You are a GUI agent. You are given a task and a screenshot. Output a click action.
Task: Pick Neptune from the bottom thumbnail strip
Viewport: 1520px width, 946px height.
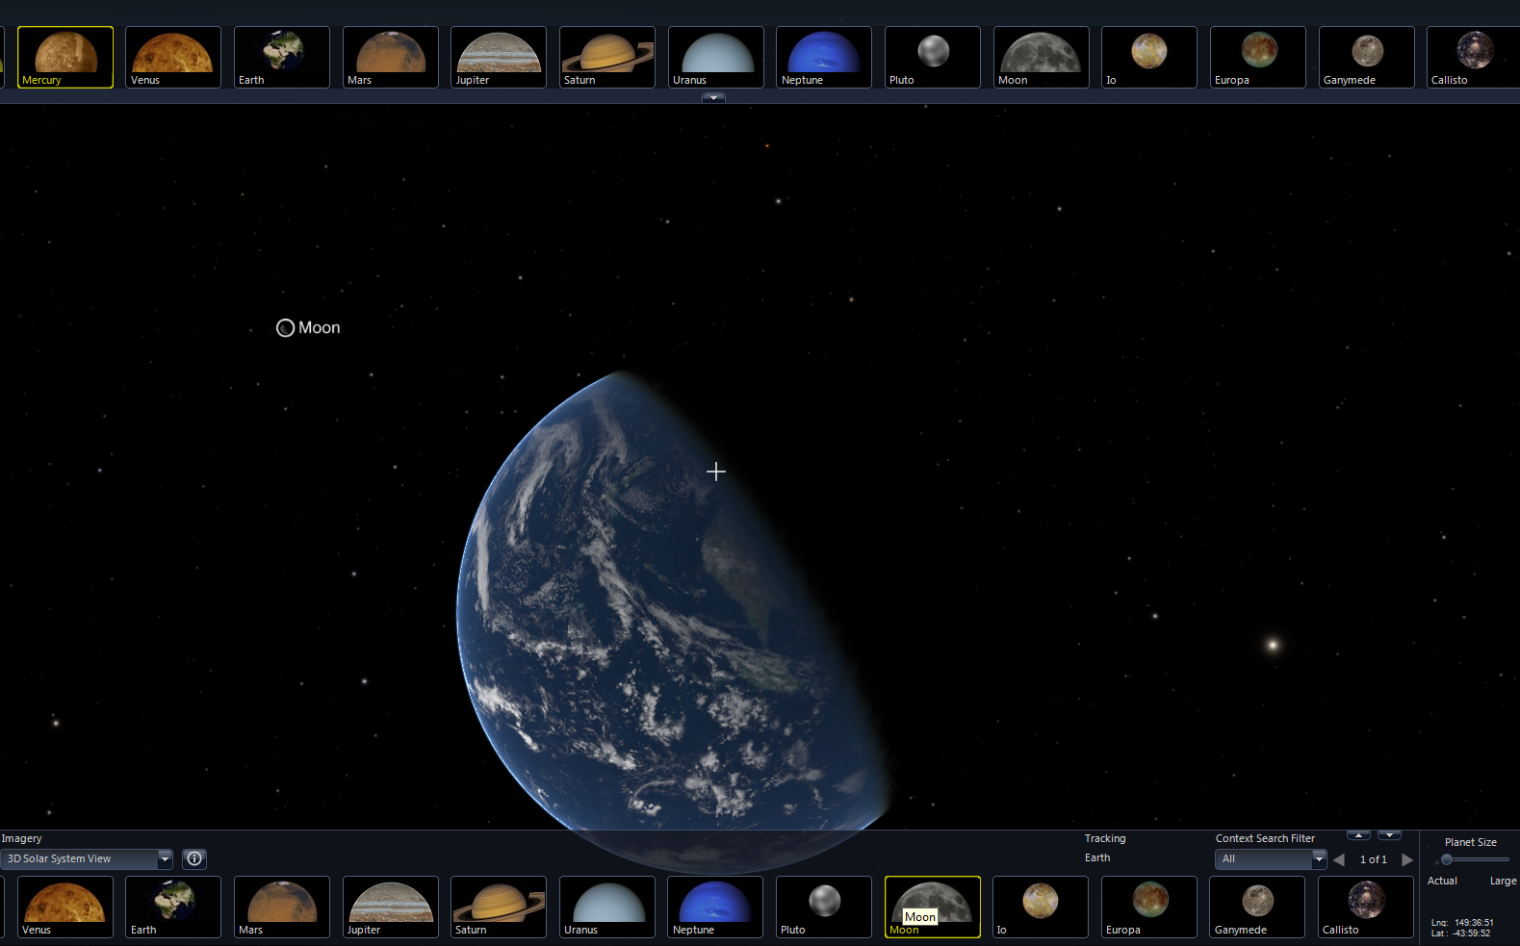click(715, 906)
